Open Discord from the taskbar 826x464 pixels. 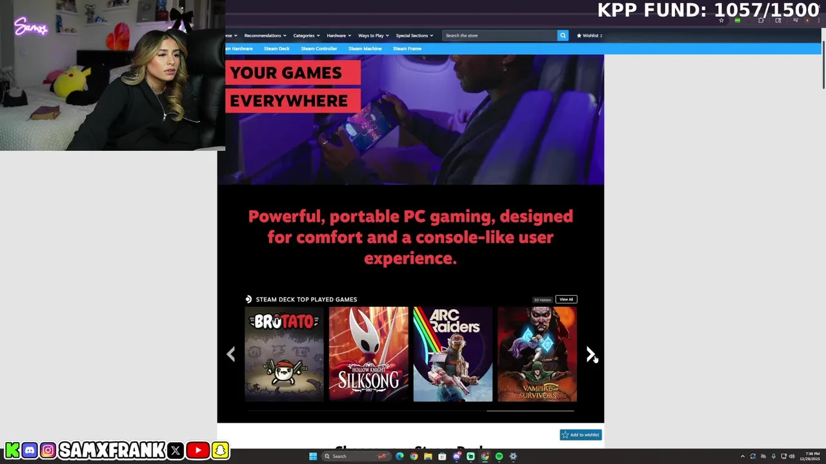457,456
